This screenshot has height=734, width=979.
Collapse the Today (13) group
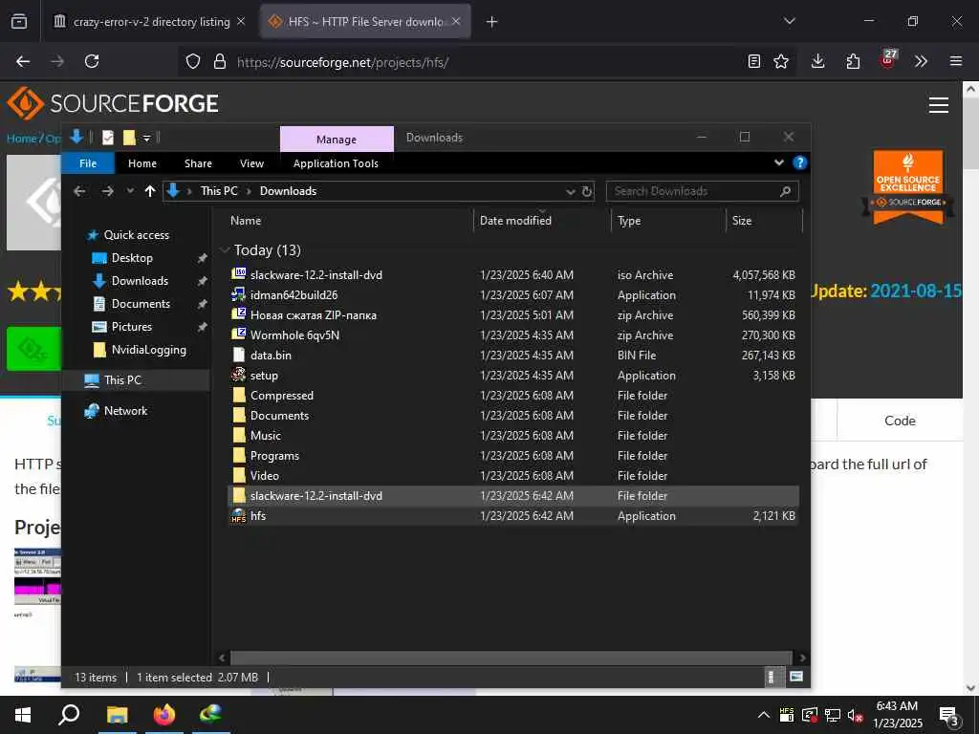226,250
